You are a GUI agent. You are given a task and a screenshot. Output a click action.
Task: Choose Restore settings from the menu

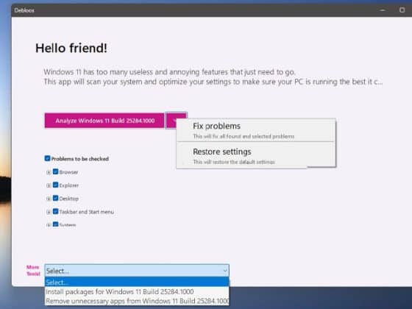pyautogui.click(x=256, y=156)
